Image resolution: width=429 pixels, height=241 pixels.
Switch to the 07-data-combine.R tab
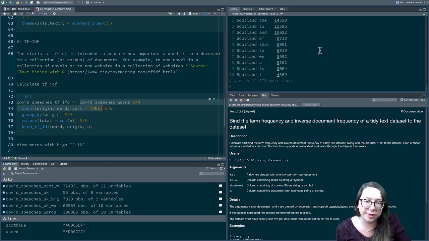18,9
